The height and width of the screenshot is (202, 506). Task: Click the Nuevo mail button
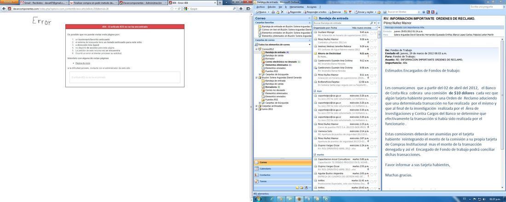pyautogui.click(x=261, y=12)
